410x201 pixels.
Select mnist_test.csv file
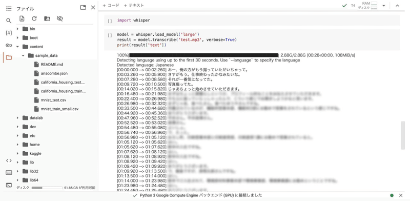54,100
